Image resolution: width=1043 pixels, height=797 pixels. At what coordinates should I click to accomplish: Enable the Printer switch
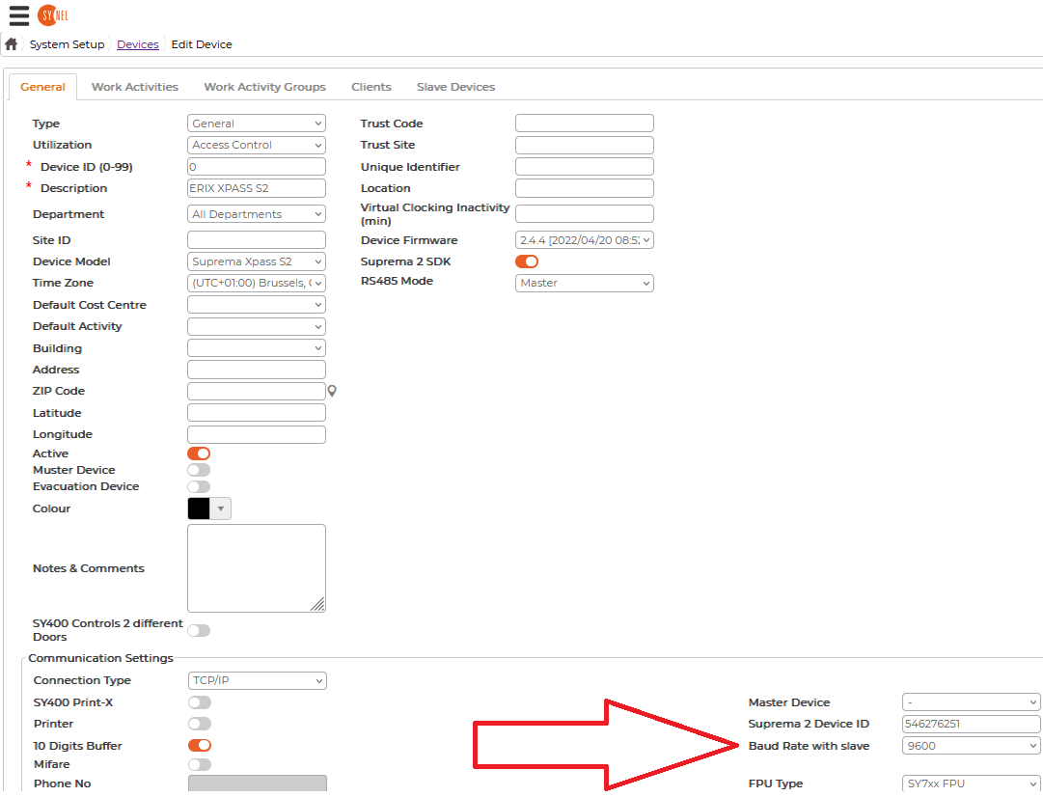pos(200,724)
